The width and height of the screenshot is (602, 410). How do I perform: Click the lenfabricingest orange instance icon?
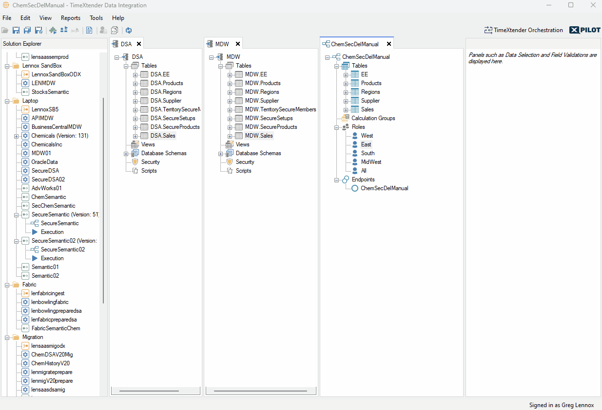pyautogui.click(x=25, y=293)
